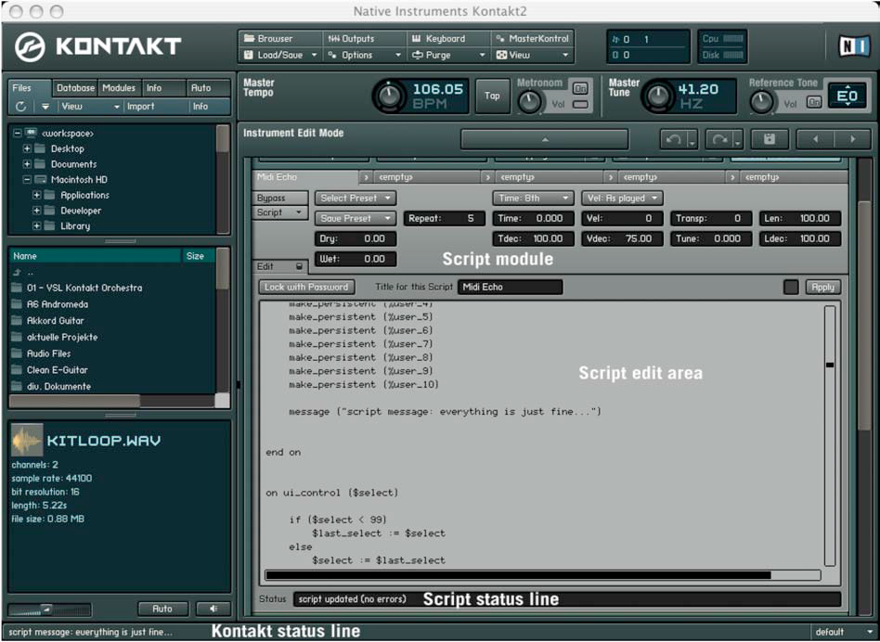Toggle the Metronom On switch
Viewport: 880px width, 642px height.
point(580,88)
